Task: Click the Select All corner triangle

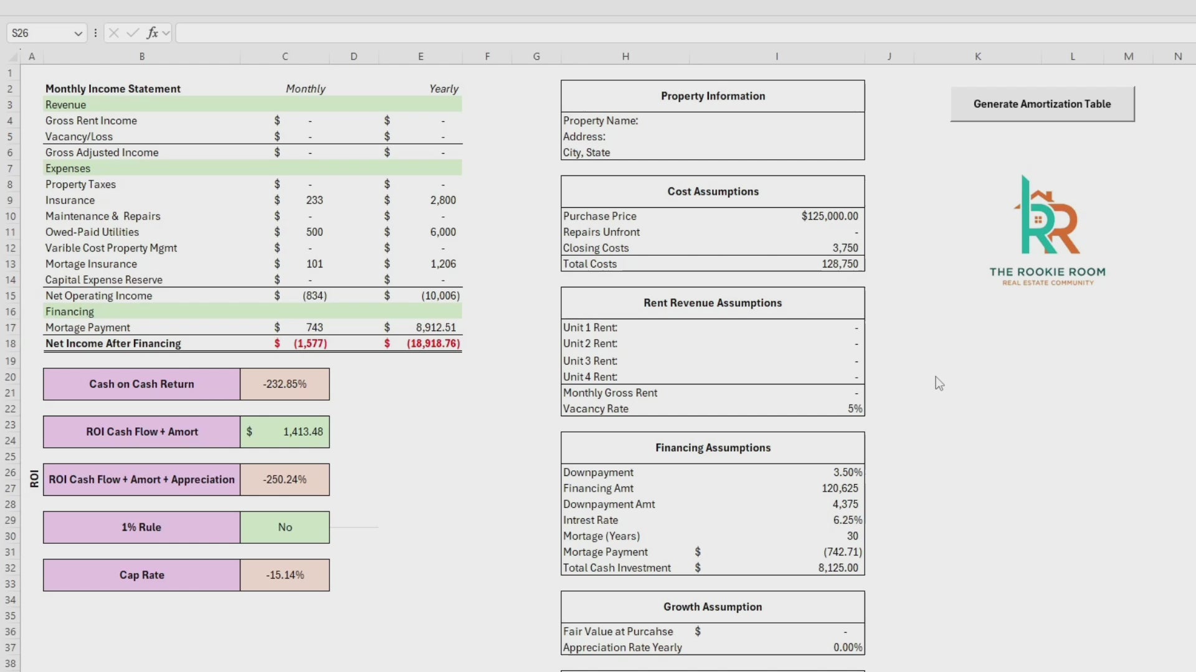Action: pyautogui.click(x=13, y=57)
